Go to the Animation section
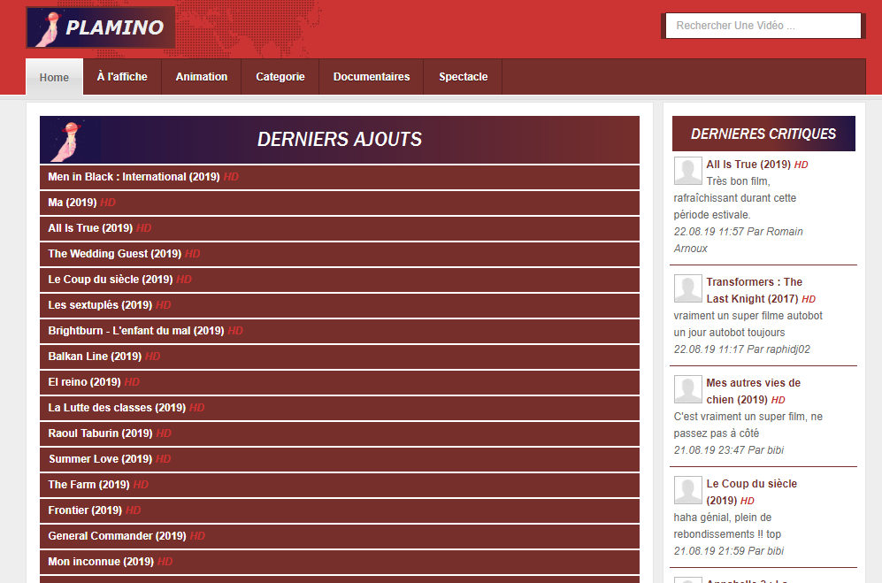 202,77
